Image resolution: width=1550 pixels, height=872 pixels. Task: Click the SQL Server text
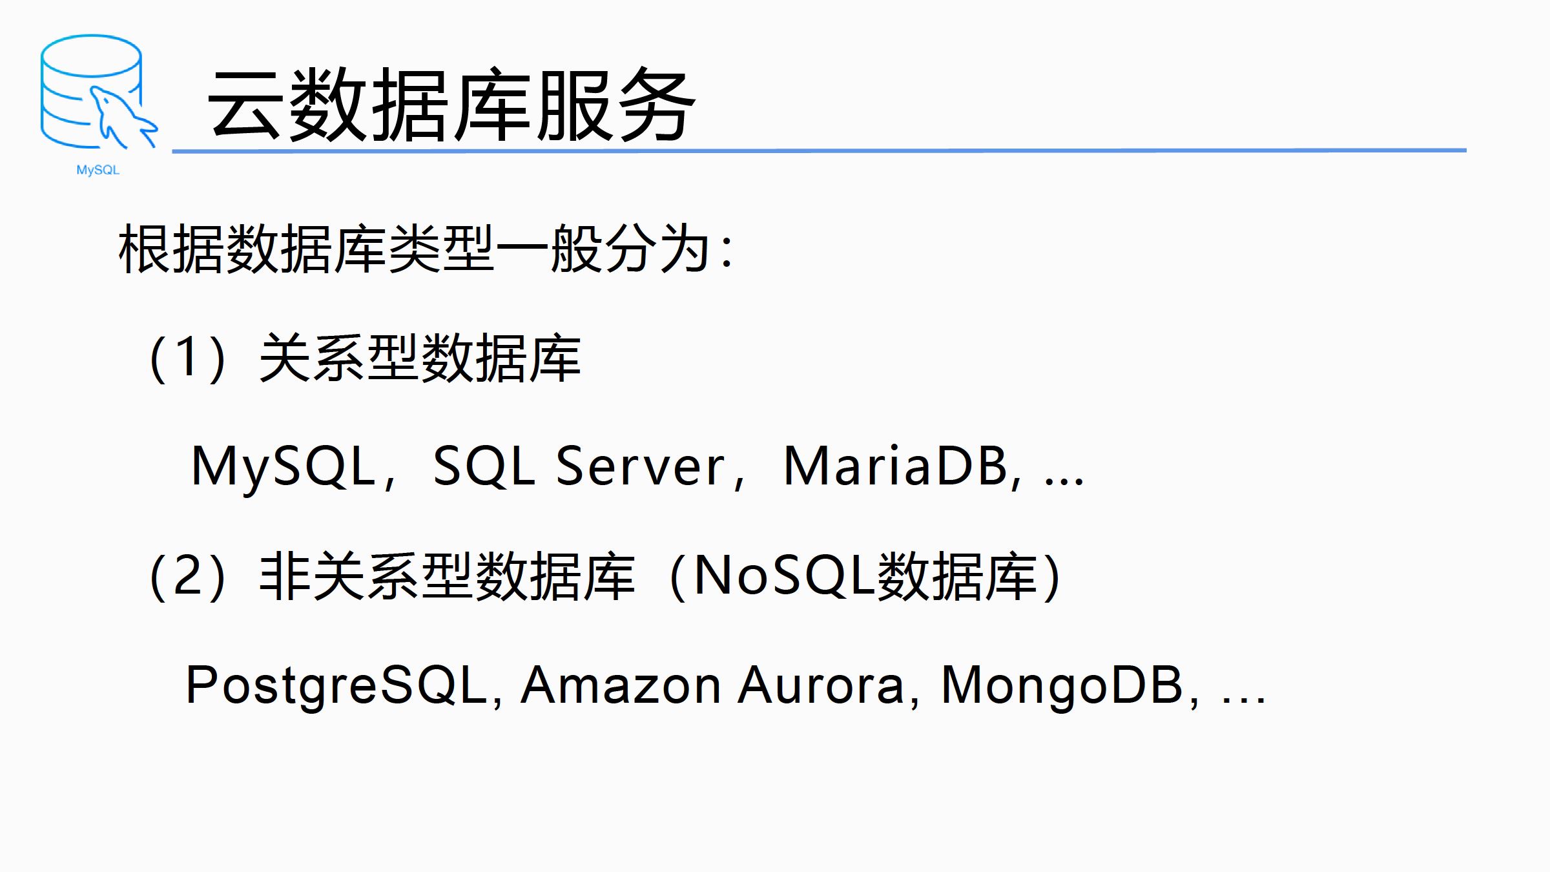click(579, 466)
